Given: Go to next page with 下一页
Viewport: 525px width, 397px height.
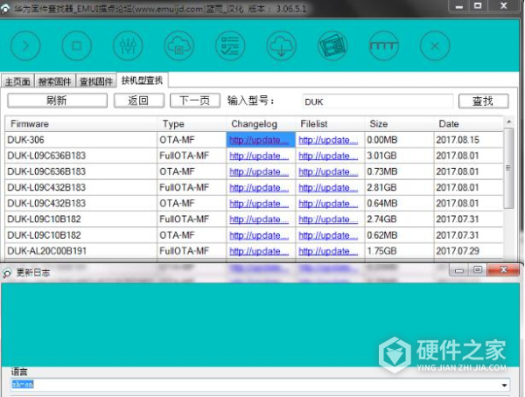Looking at the screenshot, I should pos(195,101).
